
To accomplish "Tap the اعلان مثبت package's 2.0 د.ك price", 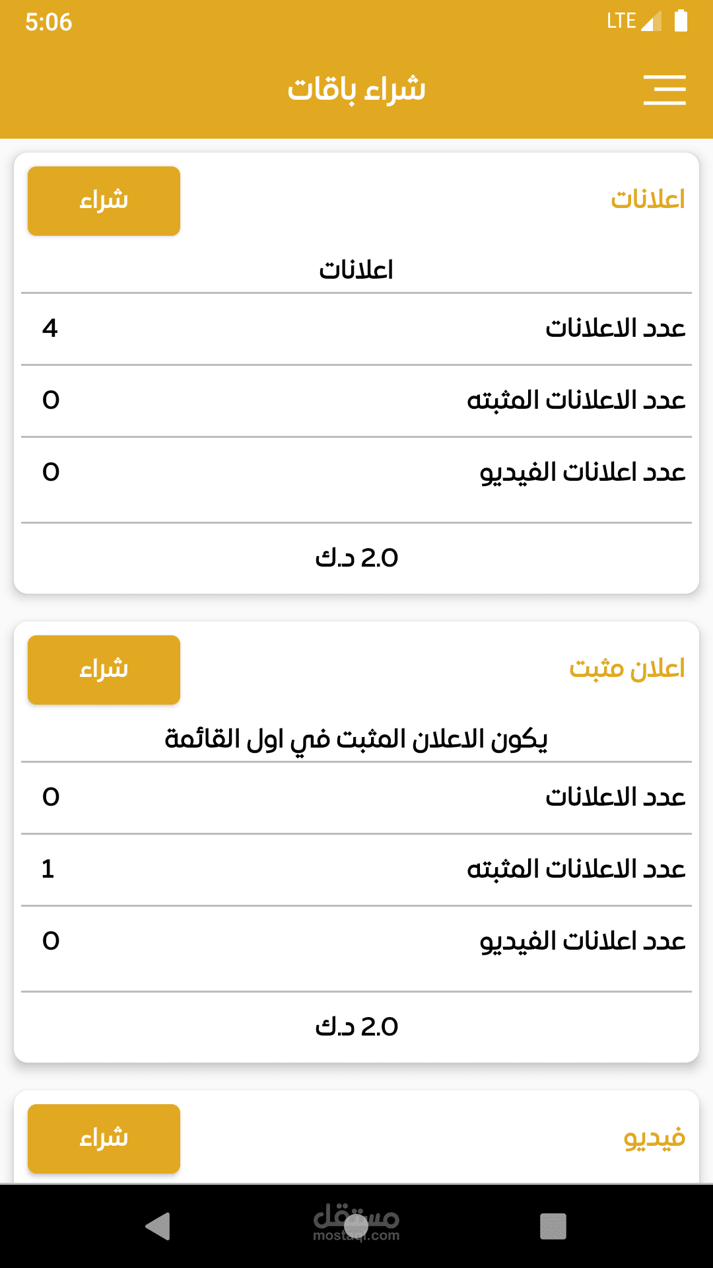I will click(356, 1027).
